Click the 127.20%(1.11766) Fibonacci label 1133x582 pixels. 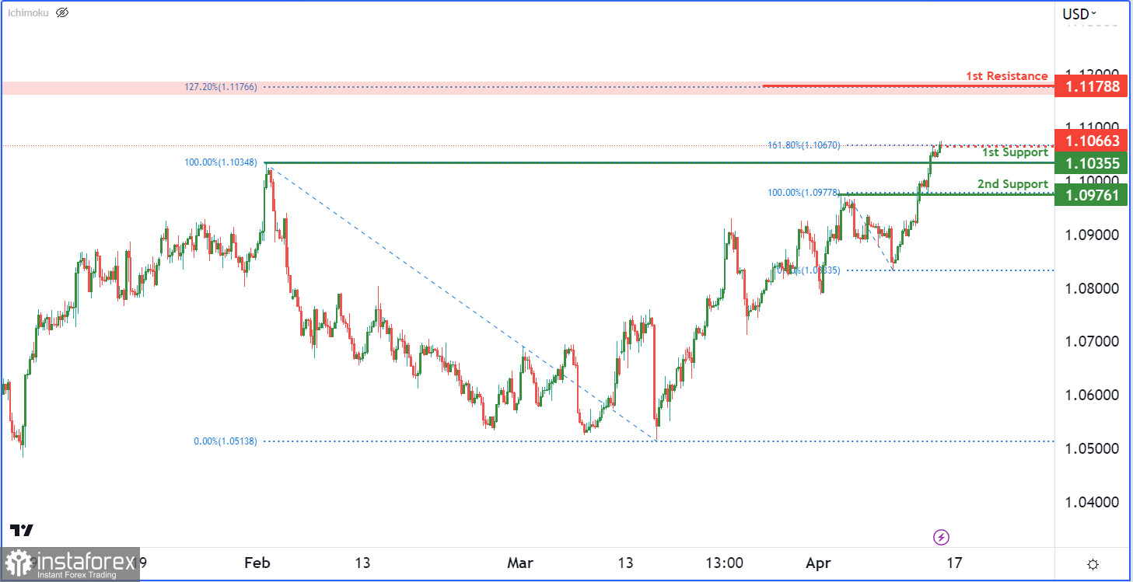click(x=221, y=87)
